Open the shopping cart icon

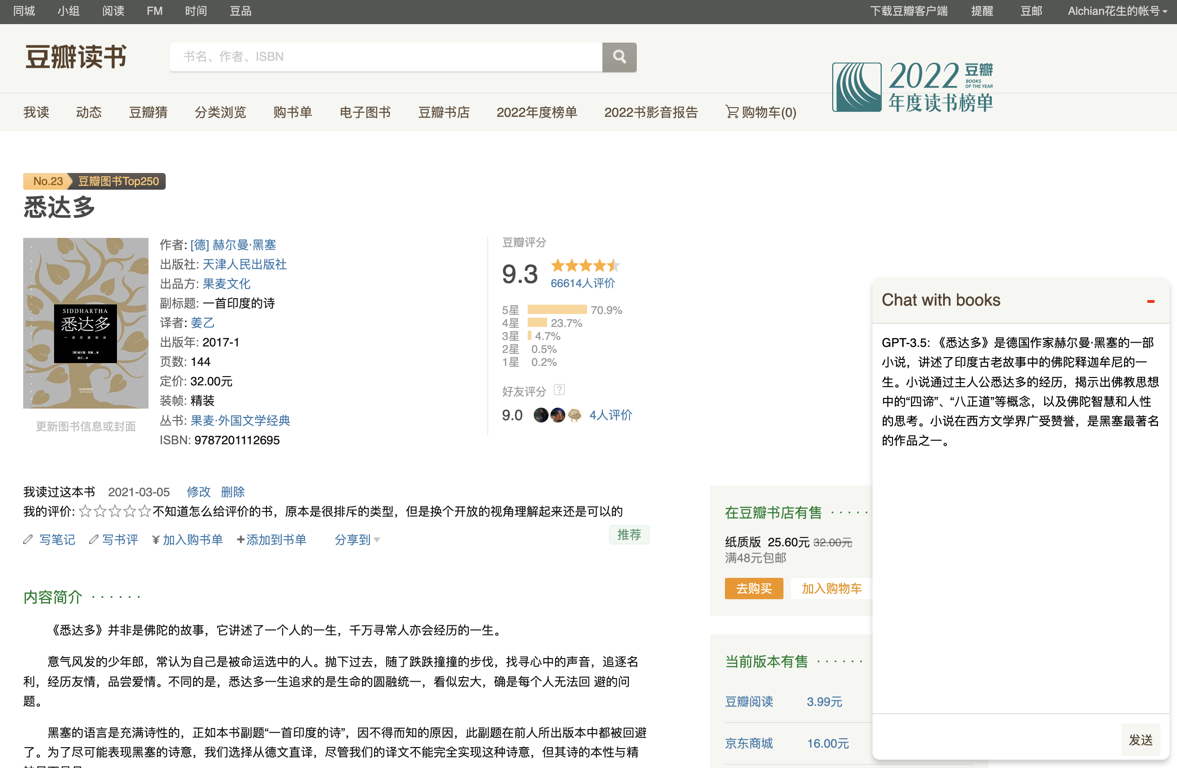point(731,112)
